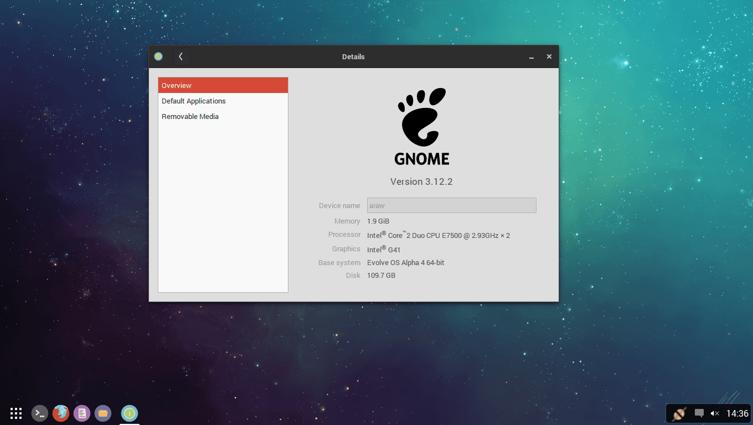
Task: Select the Overview sidebar item
Action: click(223, 85)
